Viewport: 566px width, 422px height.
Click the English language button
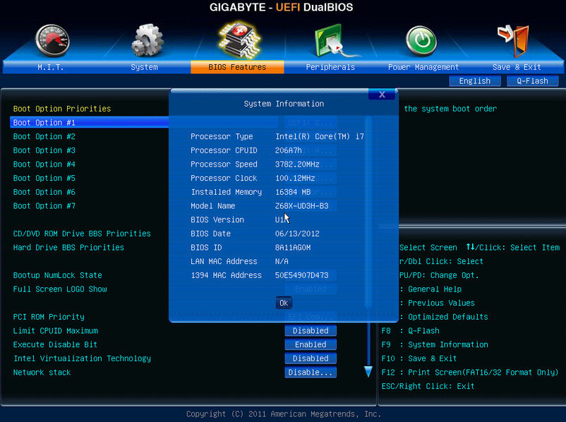tap(475, 81)
